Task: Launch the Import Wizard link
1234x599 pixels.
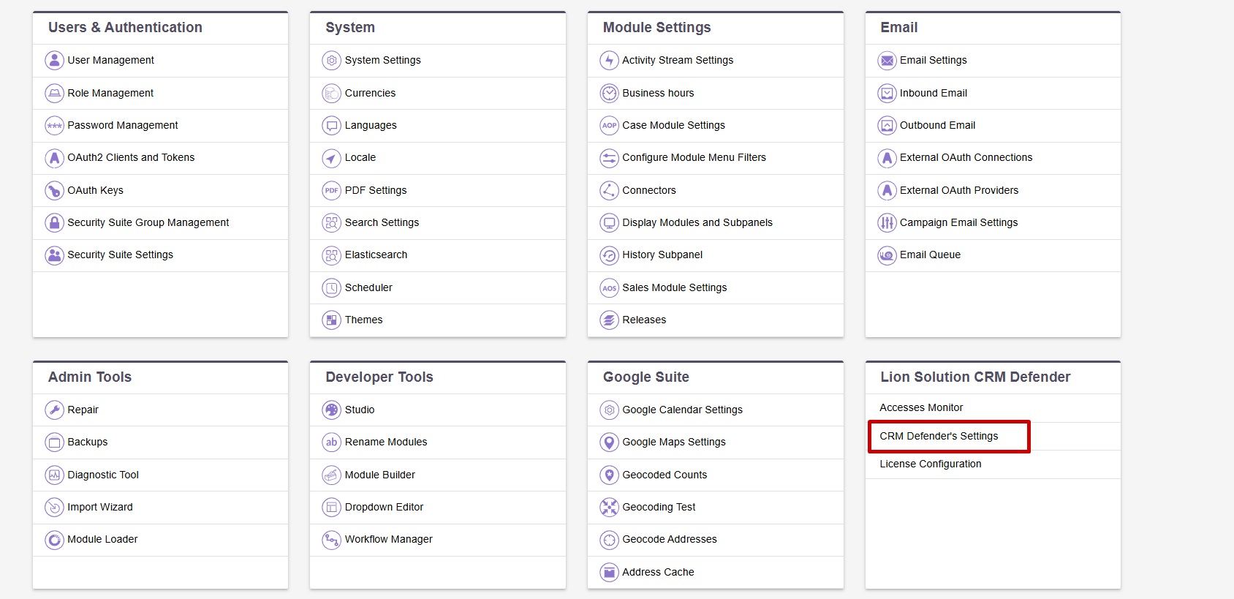Action: [100, 507]
